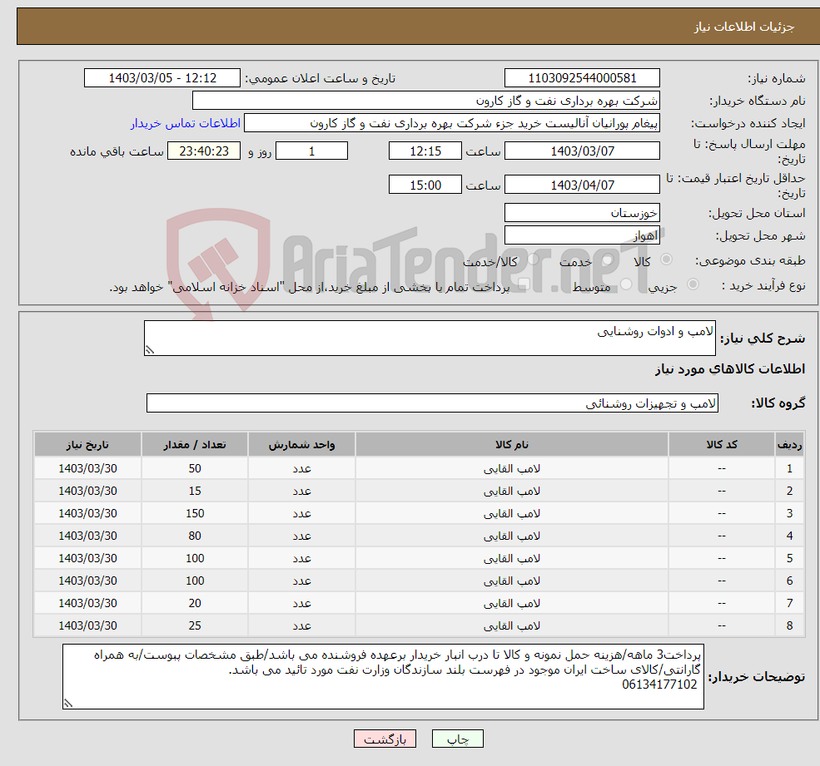
Task: Click quantity 80 in row 4
Action: coord(195,536)
